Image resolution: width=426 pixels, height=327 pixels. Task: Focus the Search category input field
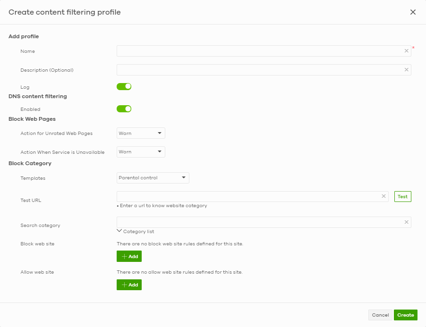pos(260,222)
